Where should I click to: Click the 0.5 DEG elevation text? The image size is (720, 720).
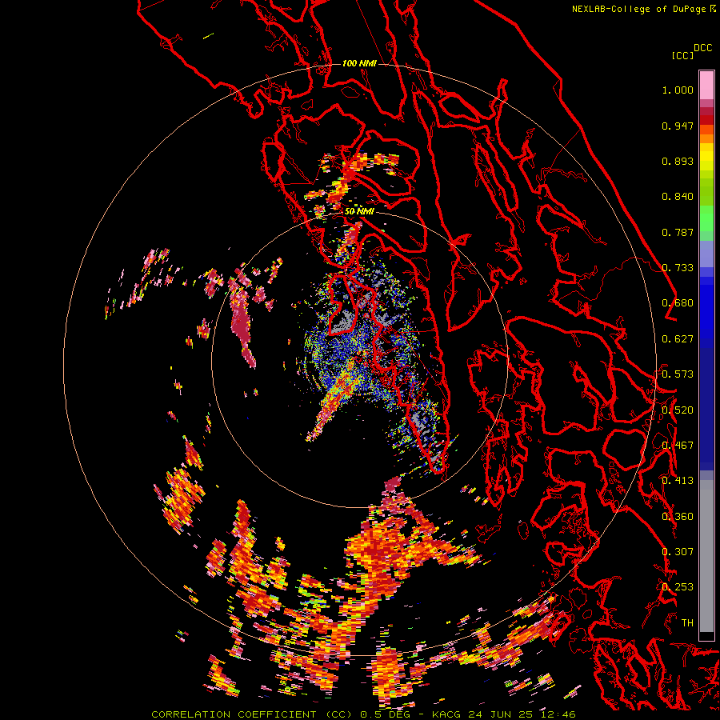pos(385,714)
